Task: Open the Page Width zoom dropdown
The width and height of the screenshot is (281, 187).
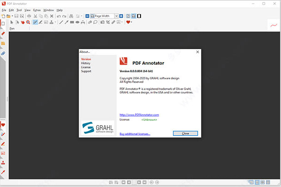Action: pos(116,16)
